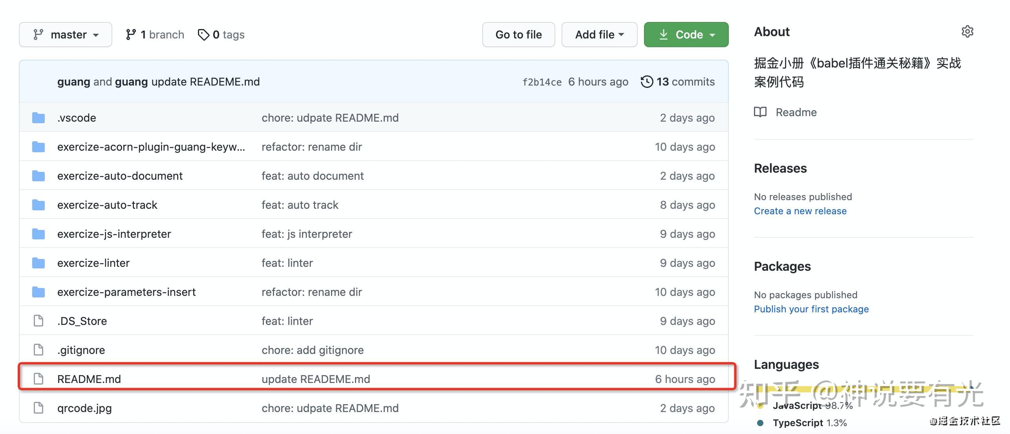Open the qrcode.jpg file
Image resolution: width=1010 pixels, height=434 pixels.
click(84, 408)
